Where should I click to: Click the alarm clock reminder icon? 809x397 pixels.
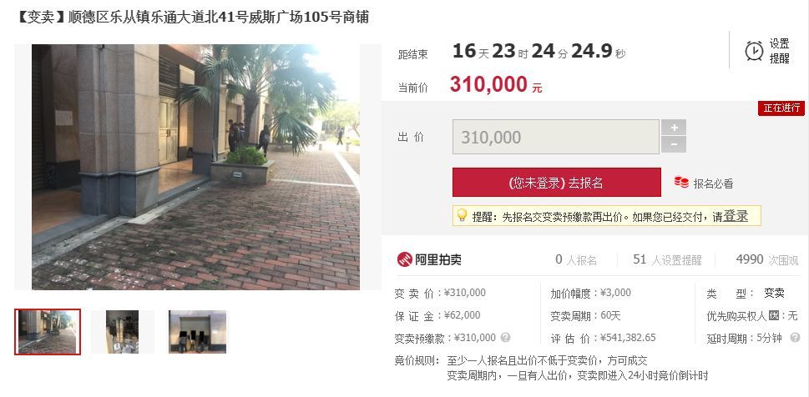point(754,51)
